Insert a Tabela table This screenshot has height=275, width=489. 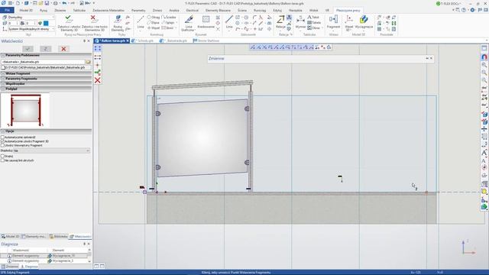(x=314, y=22)
